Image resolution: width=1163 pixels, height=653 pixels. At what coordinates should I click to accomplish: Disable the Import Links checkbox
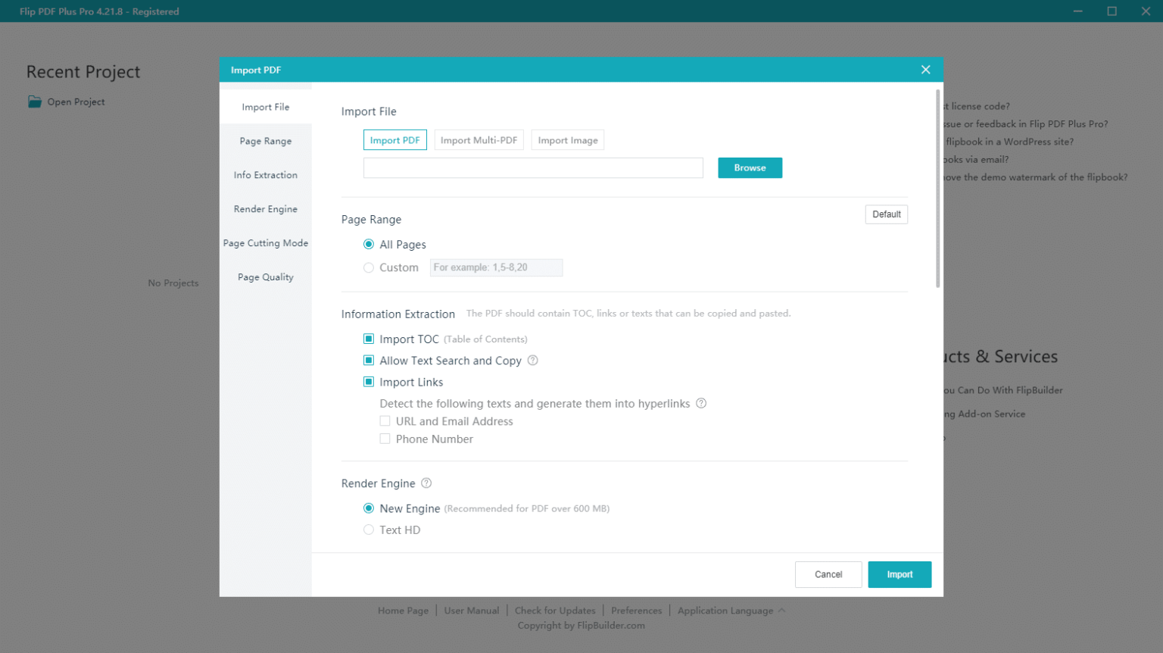(369, 382)
